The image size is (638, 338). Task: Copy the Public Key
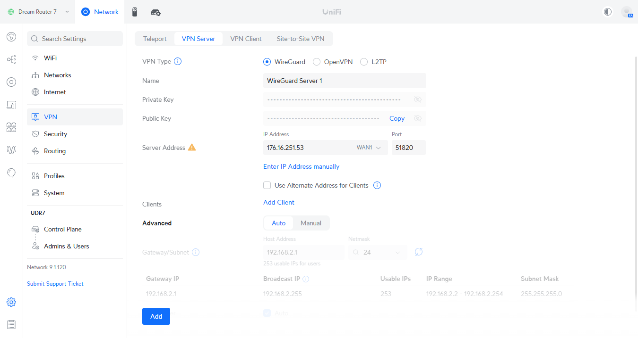pos(397,118)
